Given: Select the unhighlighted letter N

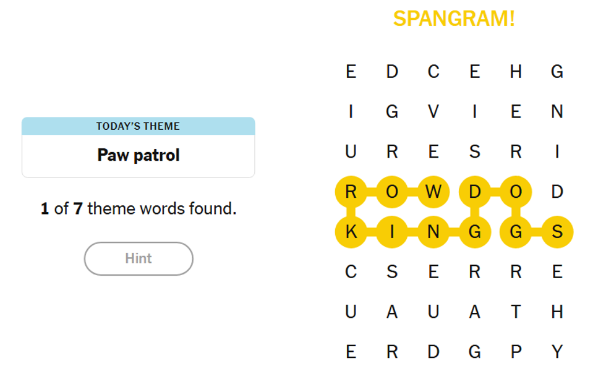Looking at the screenshot, I should tap(557, 112).
